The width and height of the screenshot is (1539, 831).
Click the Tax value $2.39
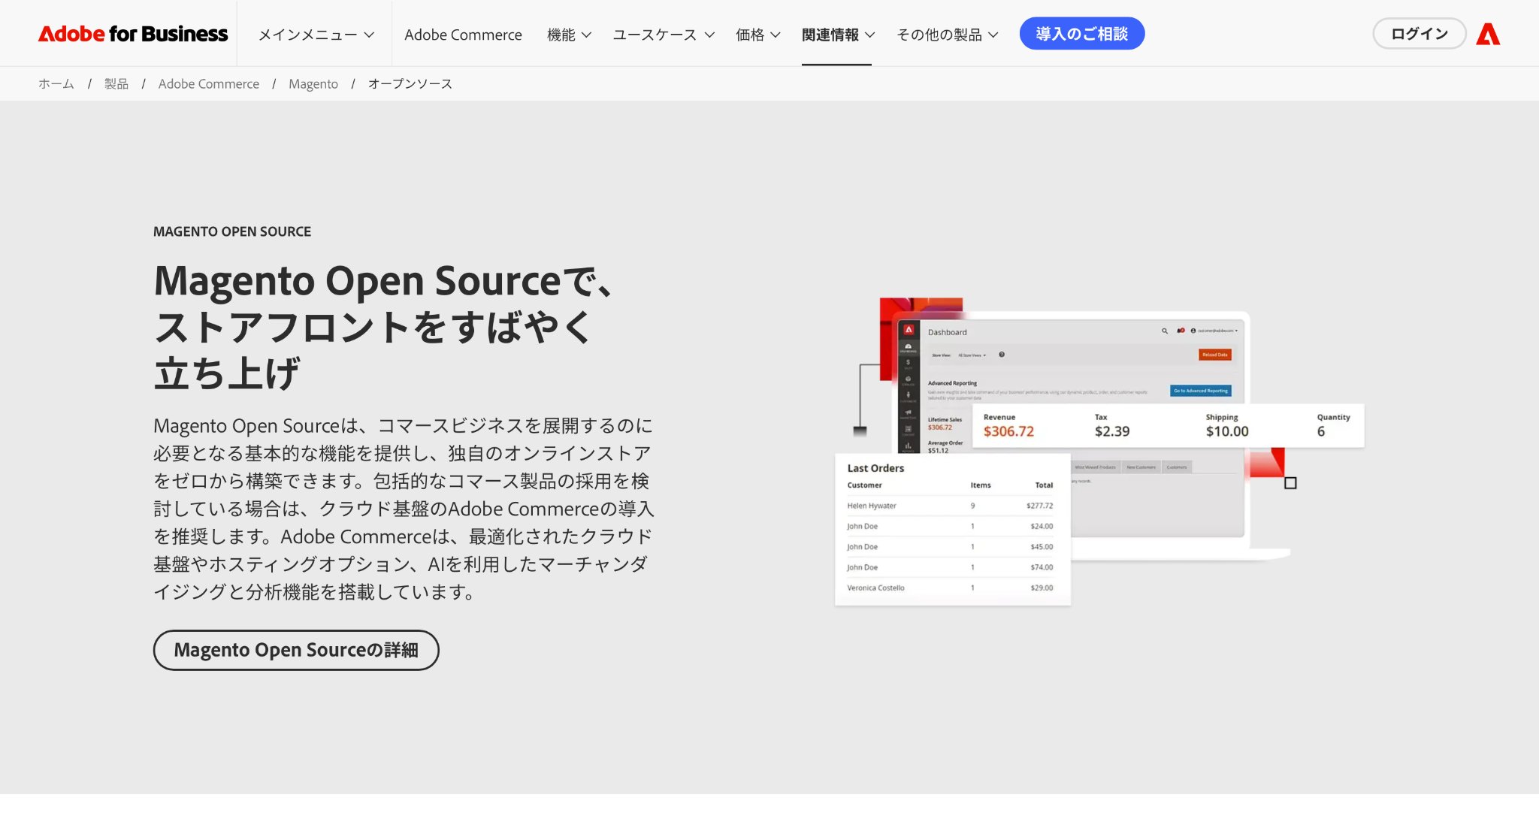(x=1112, y=431)
